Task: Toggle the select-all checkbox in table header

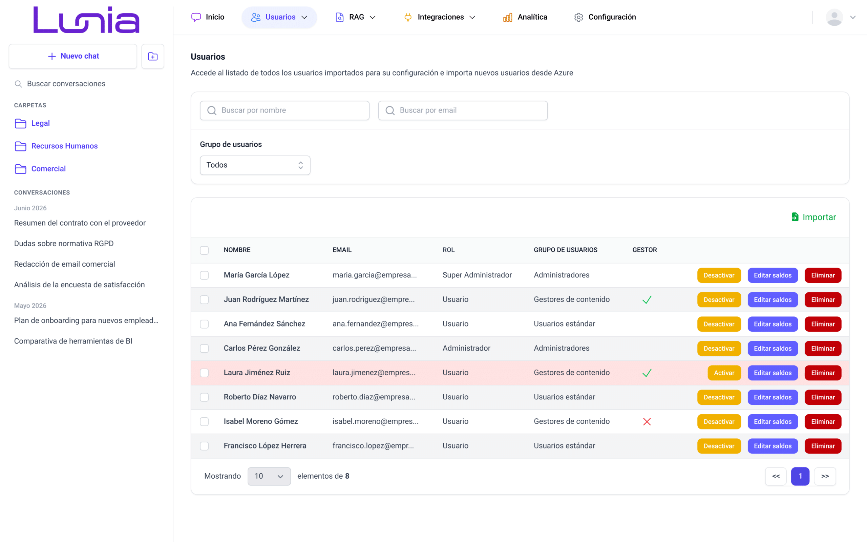Action: point(204,250)
